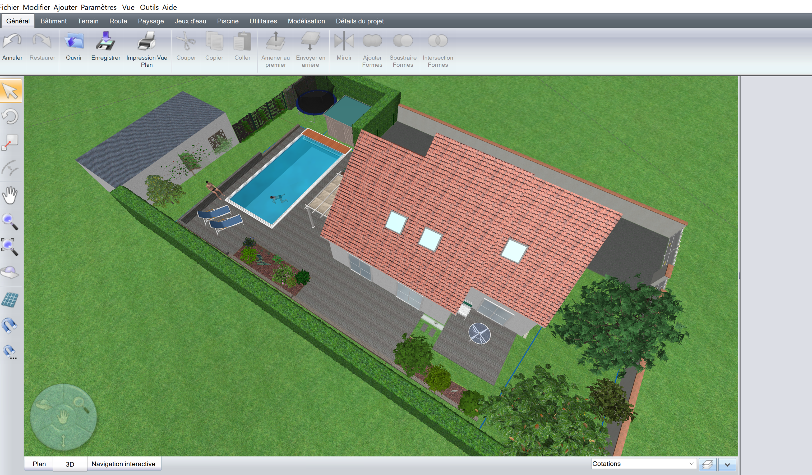
Task: Print via Impression Vue Plan
Action: [x=147, y=41]
